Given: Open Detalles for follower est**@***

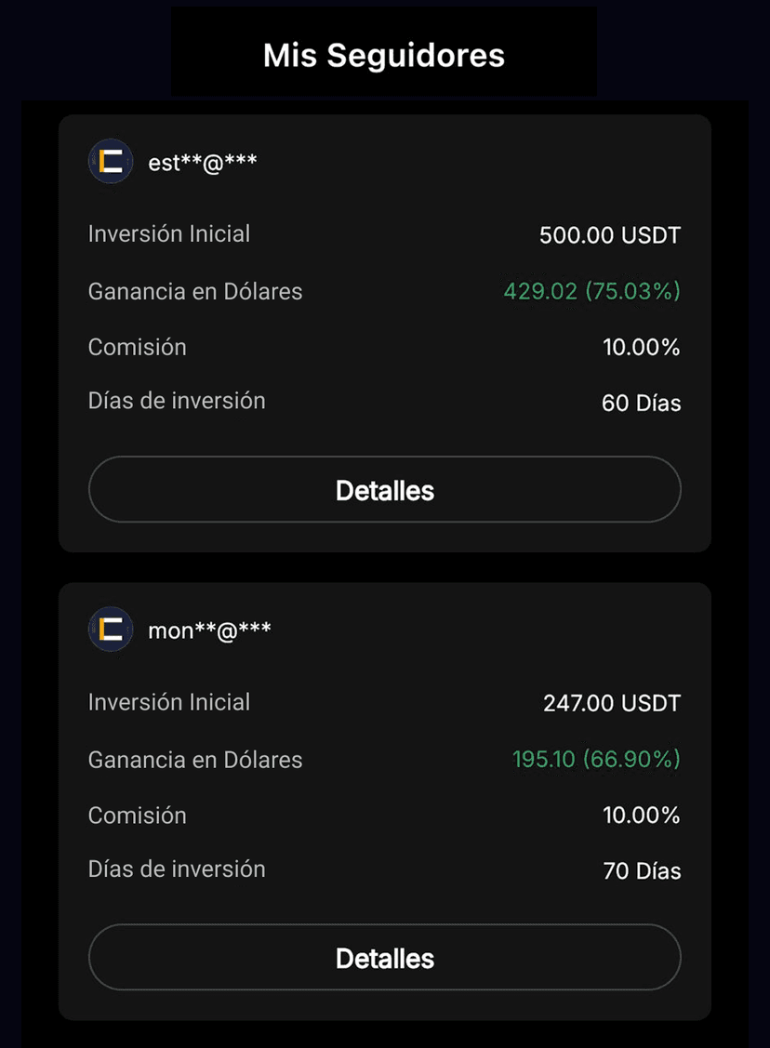Looking at the screenshot, I should pyautogui.click(x=384, y=490).
